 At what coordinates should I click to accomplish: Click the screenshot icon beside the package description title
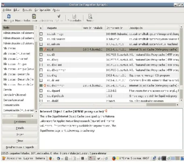[x=106, y=111]
